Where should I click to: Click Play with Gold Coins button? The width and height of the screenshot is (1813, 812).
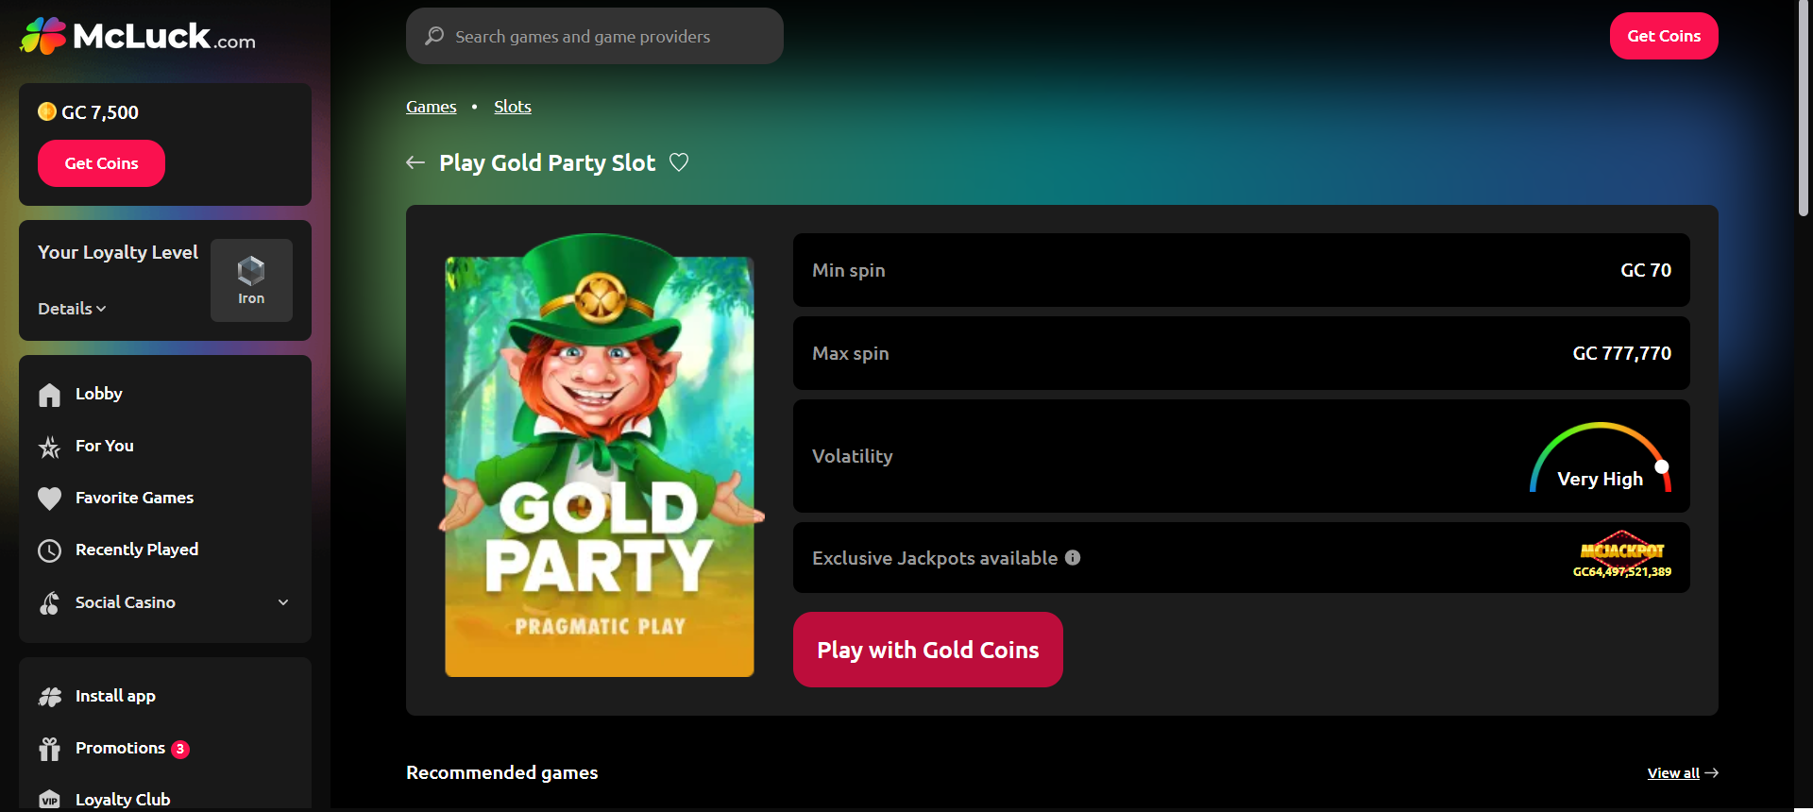(x=928, y=650)
